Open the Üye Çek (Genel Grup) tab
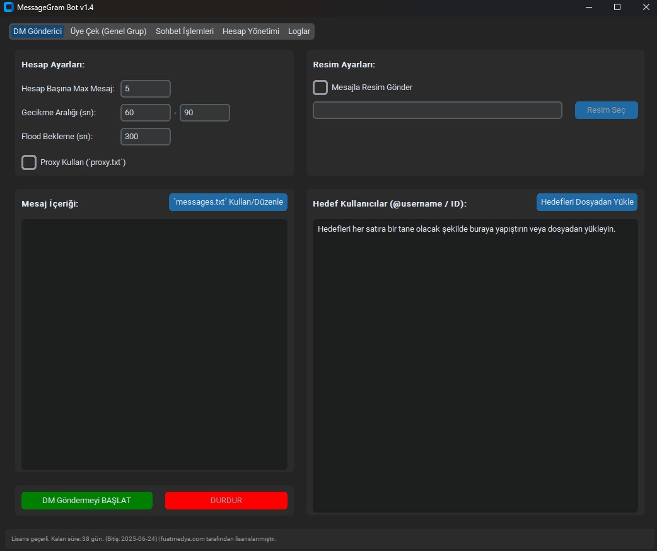This screenshot has width=657, height=551. pyautogui.click(x=108, y=31)
